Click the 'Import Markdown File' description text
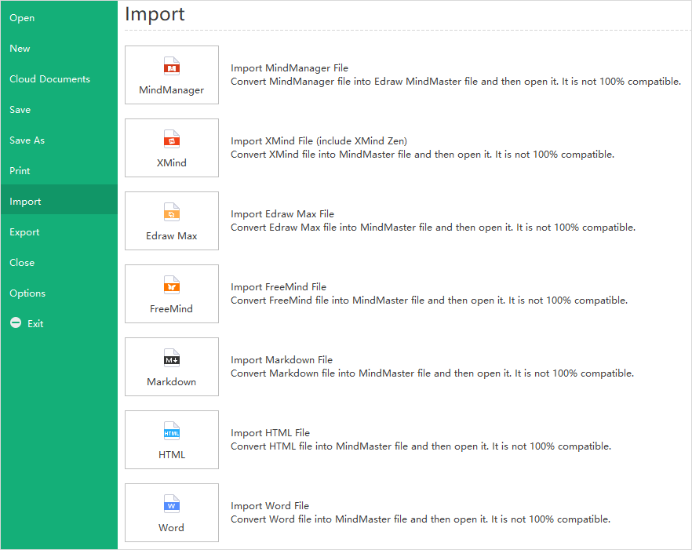 click(282, 360)
